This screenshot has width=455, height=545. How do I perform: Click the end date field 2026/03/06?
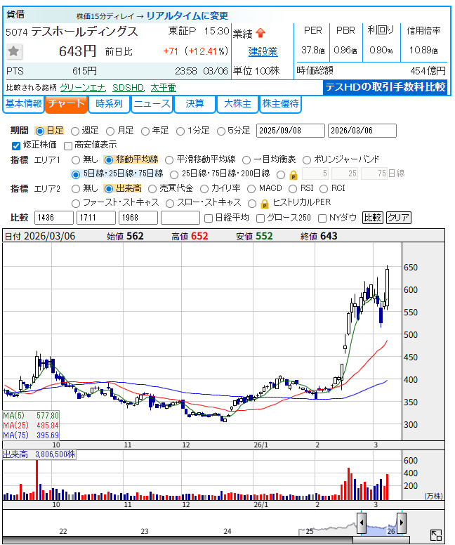click(x=362, y=131)
